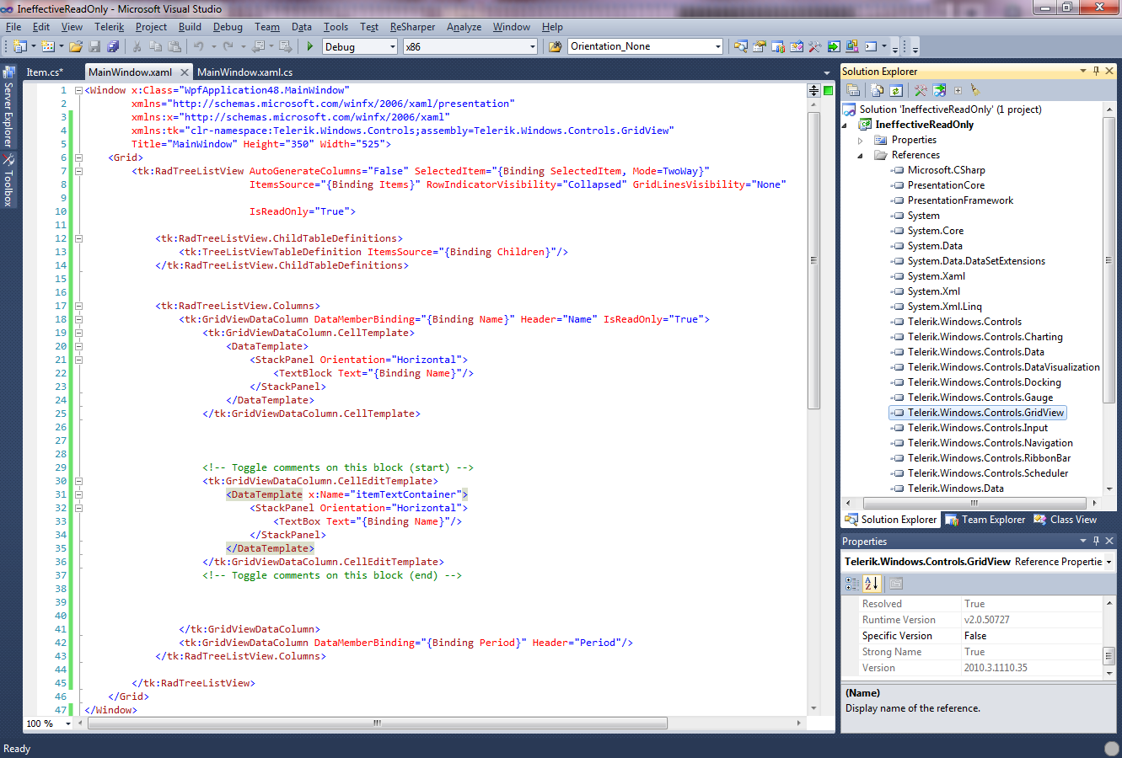1122x758 pixels.
Task: Click Show All Files in Solution Explorer
Action: pyautogui.click(x=878, y=90)
